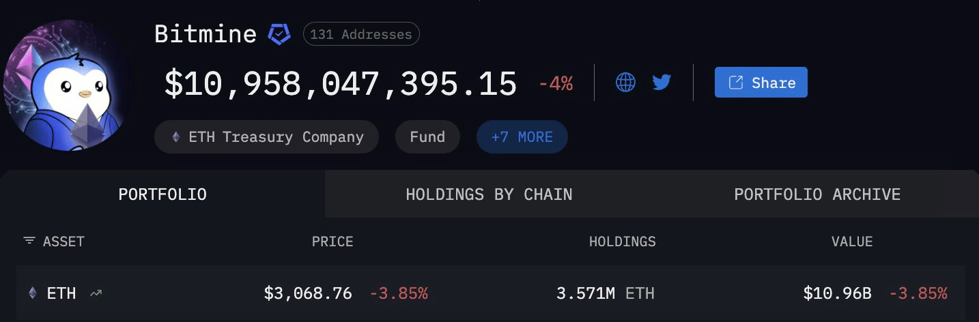Sort by the PRICE column header

332,241
